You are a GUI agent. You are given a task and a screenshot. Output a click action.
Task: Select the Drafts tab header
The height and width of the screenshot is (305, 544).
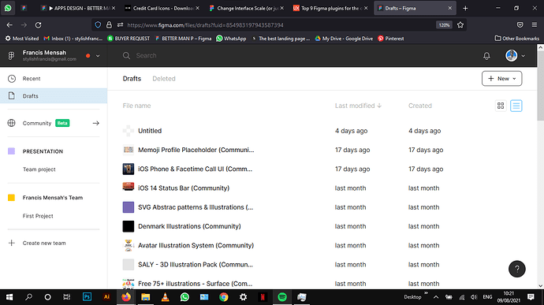(132, 79)
